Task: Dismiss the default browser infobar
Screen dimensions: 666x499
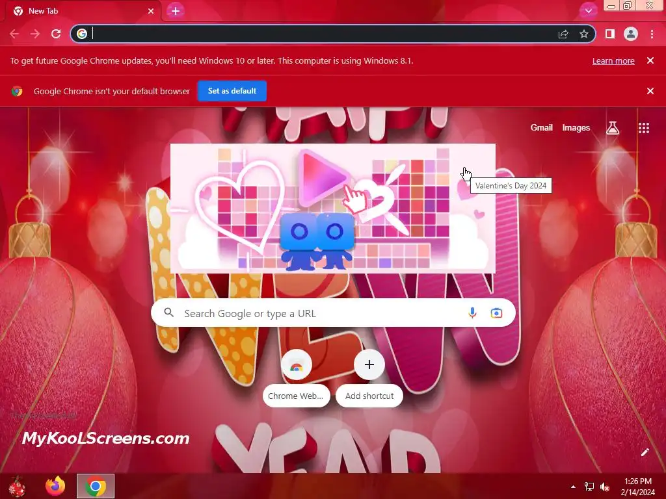Action: (650, 91)
